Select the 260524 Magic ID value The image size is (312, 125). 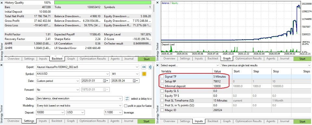pyautogui.click(x=218, y=110)
